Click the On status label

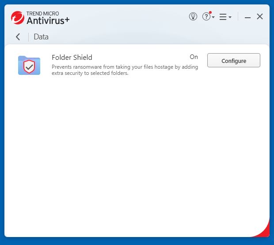(194, 57)
